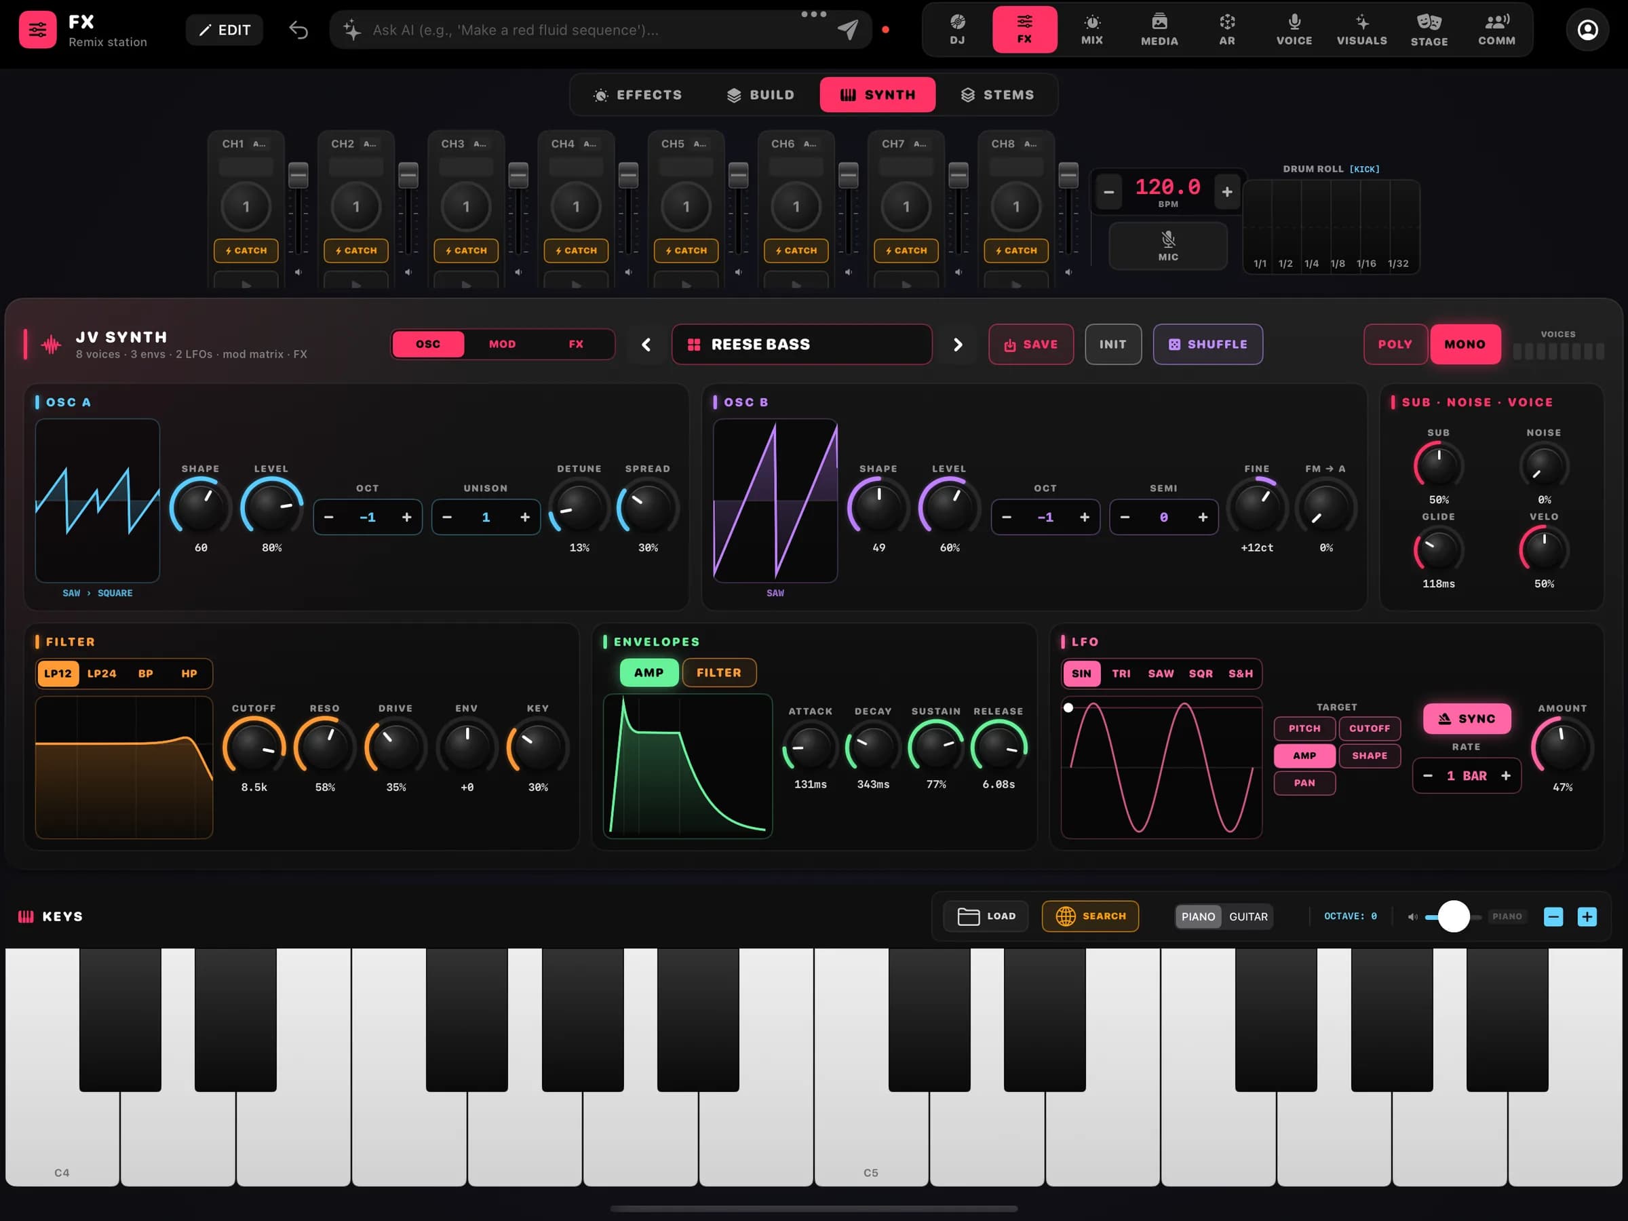Click the JV Synth waveform logo
Viewport: 1628px width, 1221px height.
tap(51, 345)
